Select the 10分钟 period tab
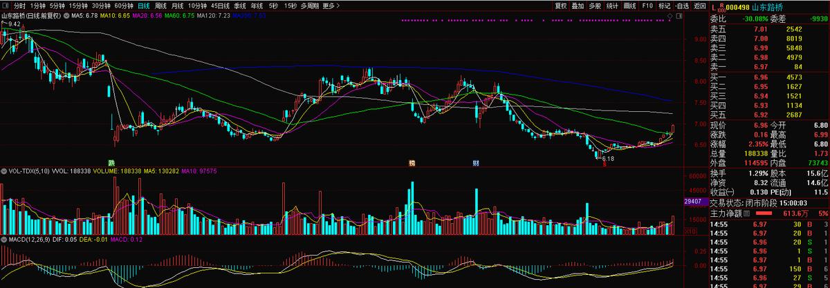This screenshot has height=288, width=830. (198, 6)
